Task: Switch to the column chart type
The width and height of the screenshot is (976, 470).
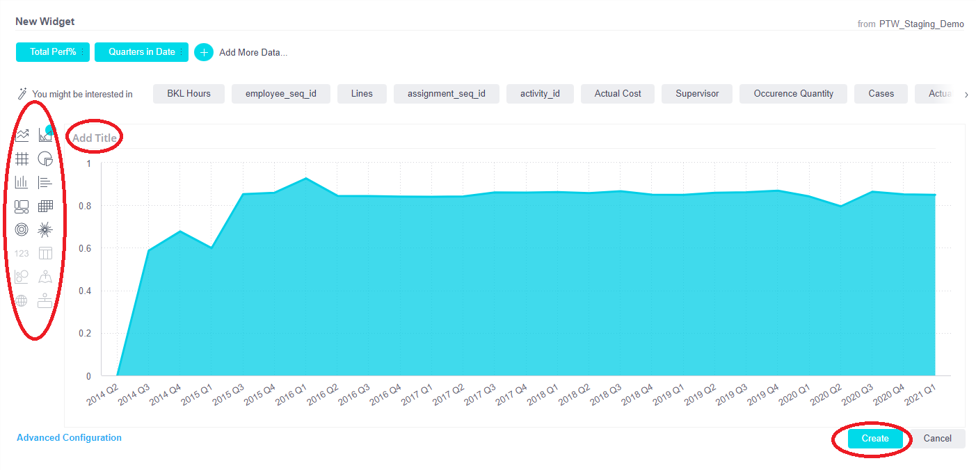Action: (x=22, y=182)
